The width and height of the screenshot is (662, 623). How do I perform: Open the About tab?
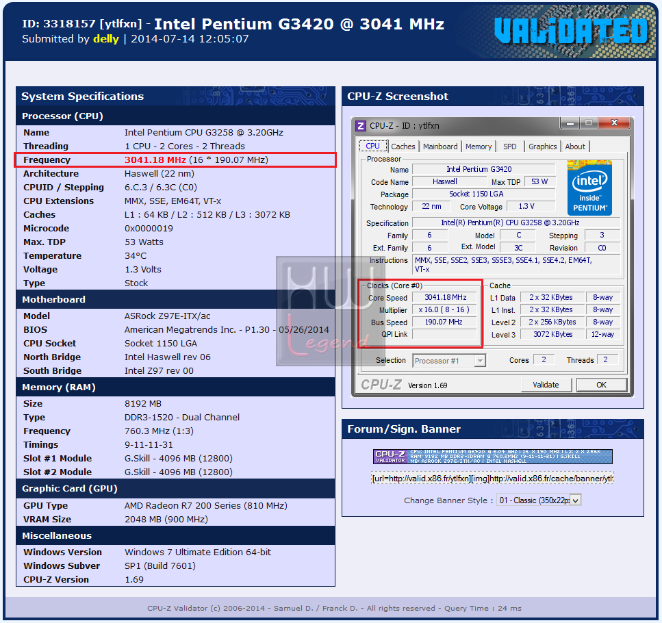(575, 147)
